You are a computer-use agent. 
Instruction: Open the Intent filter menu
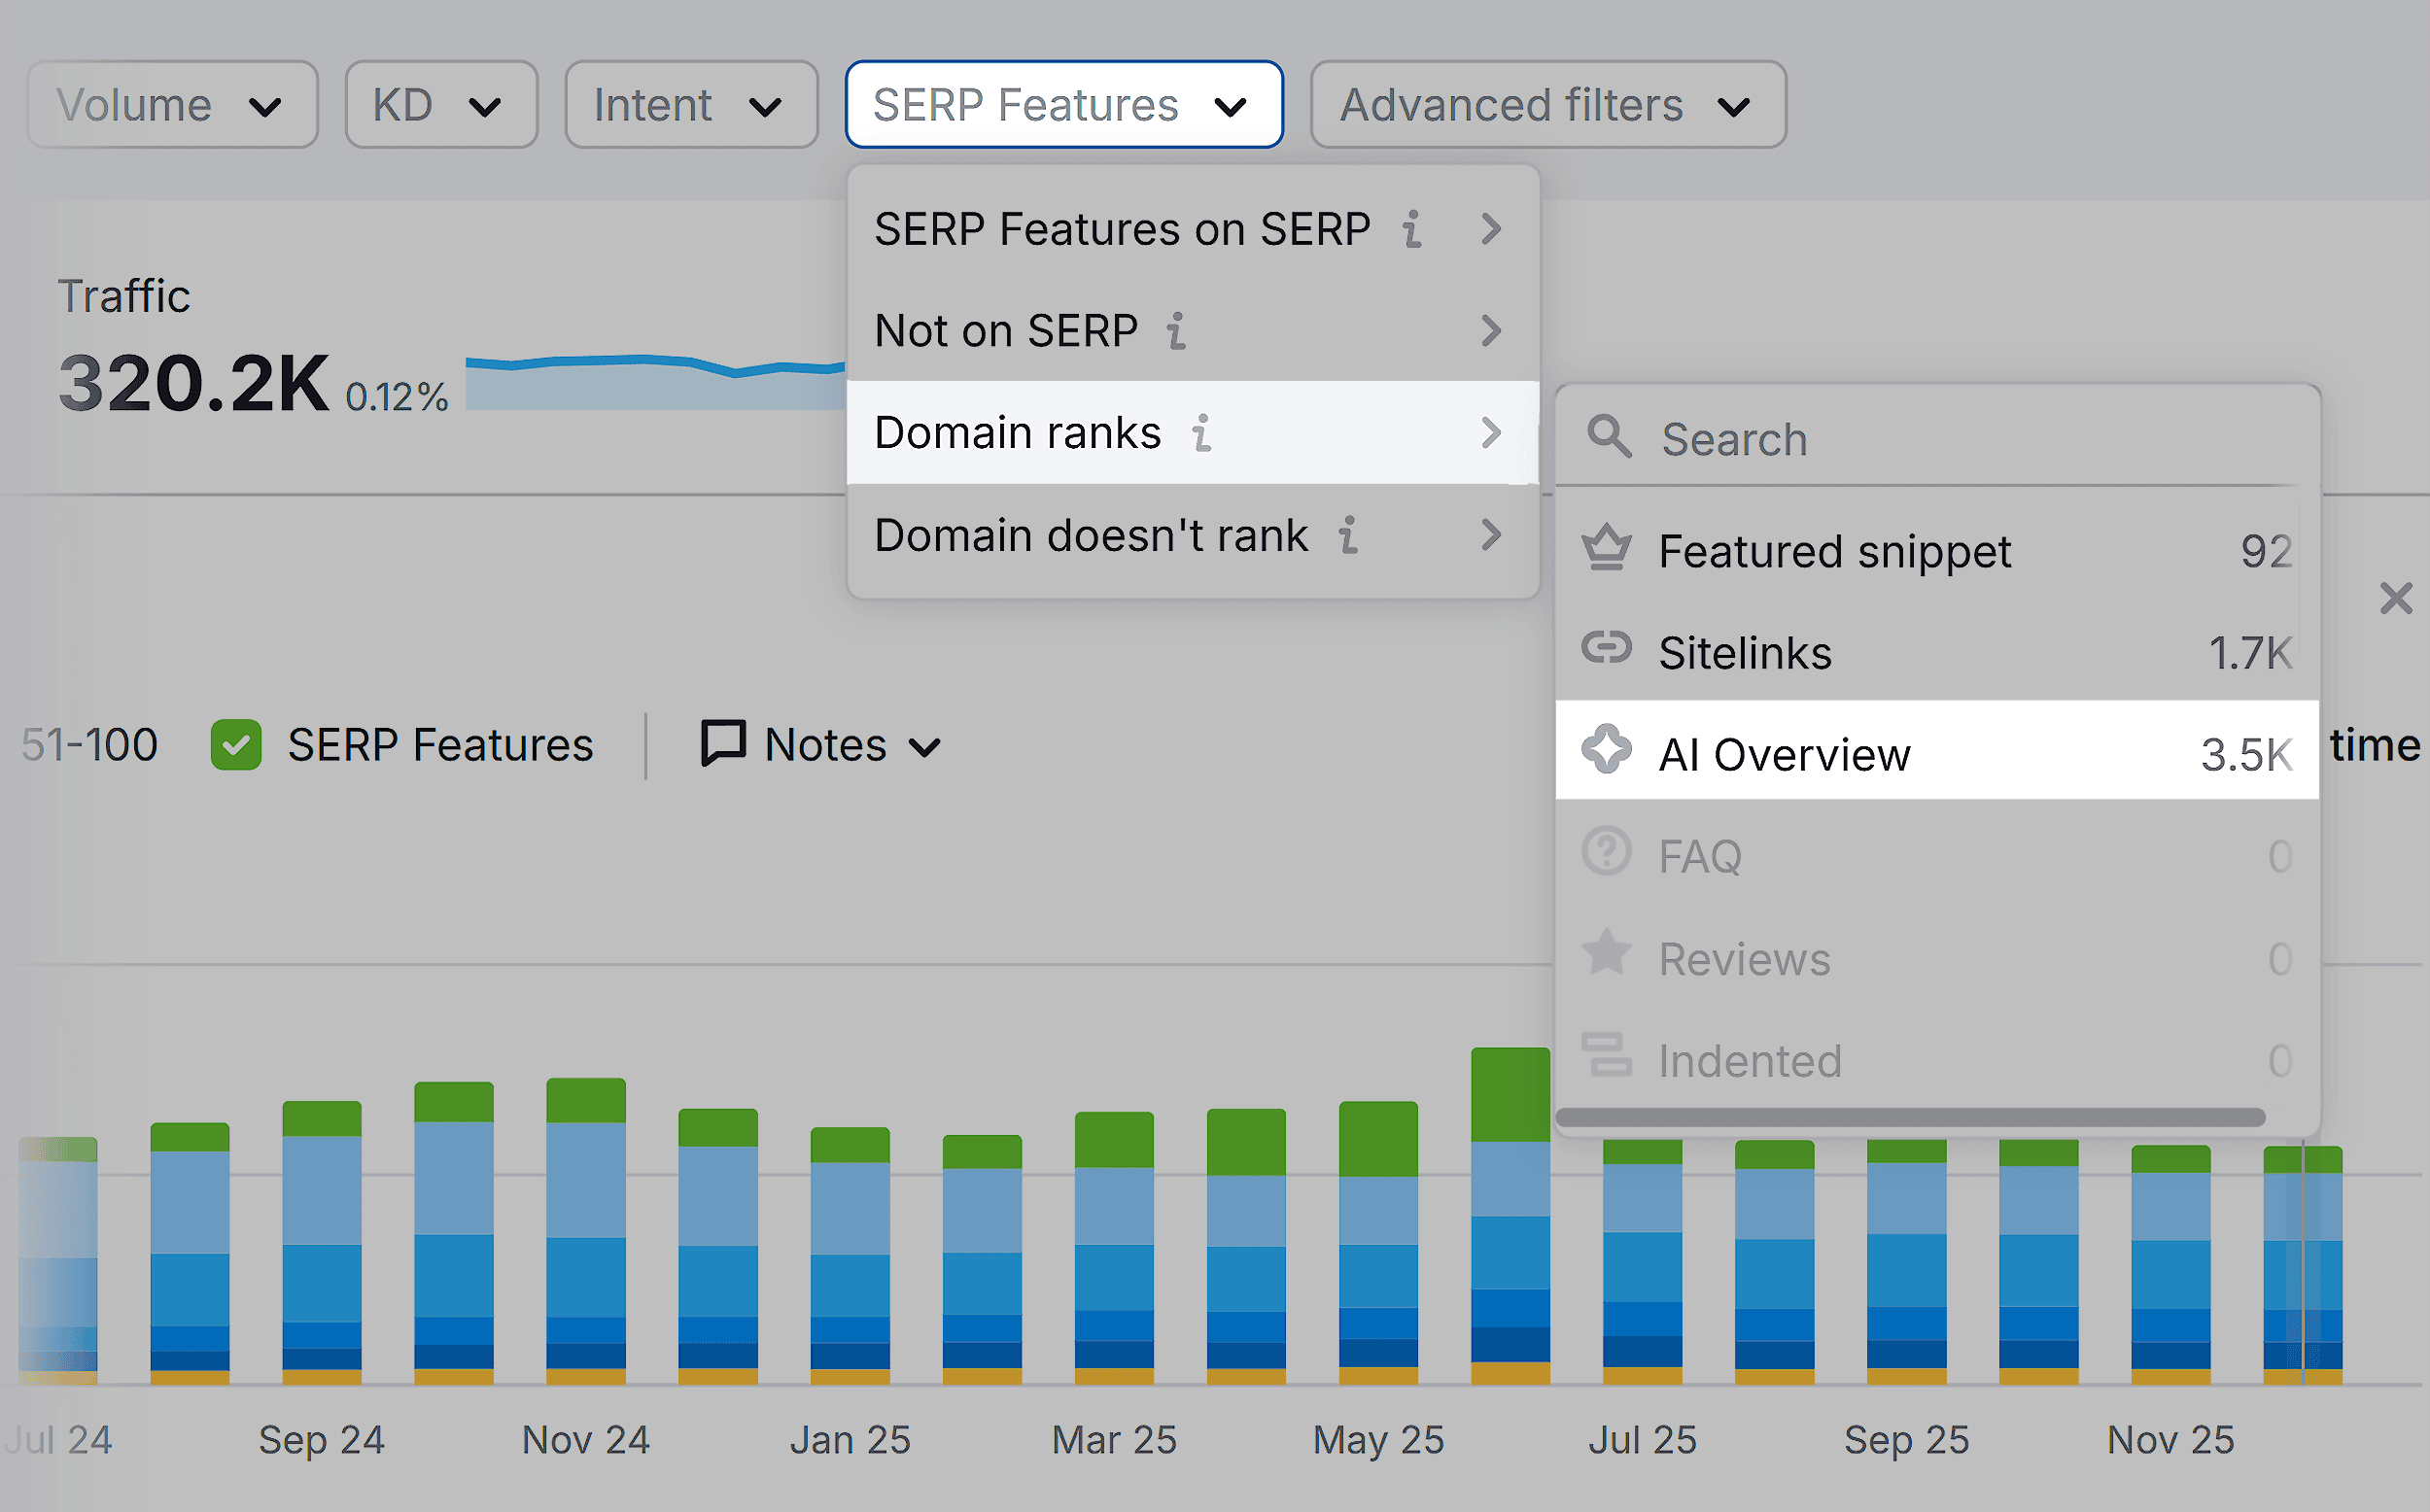[691, 104]
